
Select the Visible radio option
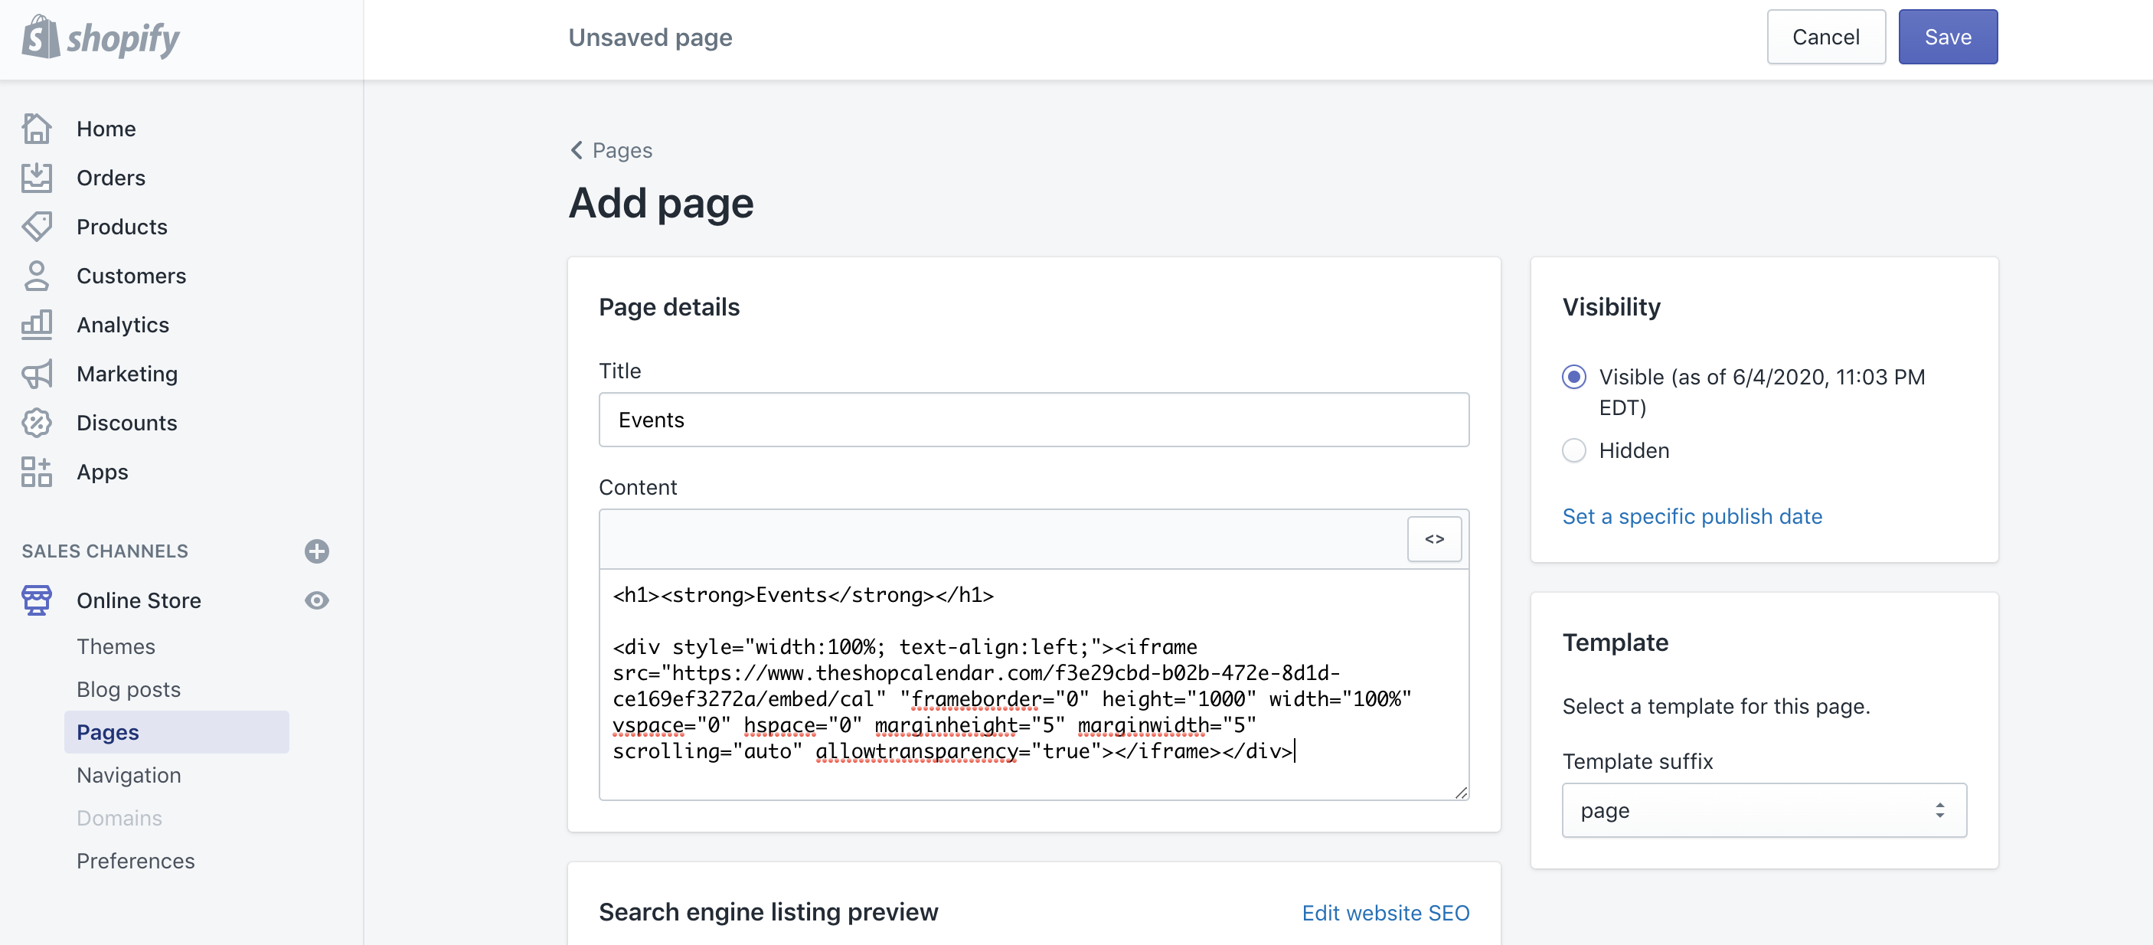pos(1574,378)
